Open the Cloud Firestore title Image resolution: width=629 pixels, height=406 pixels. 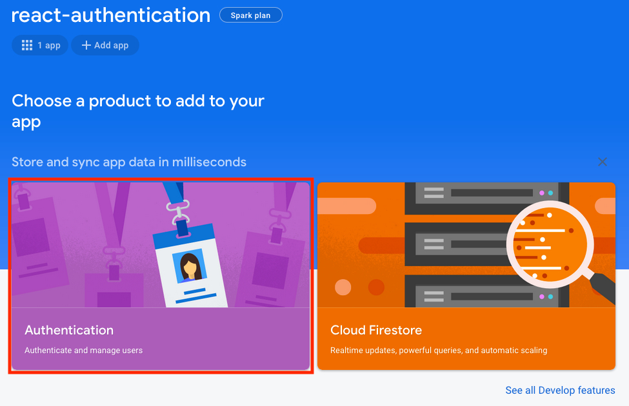(376, 330)
